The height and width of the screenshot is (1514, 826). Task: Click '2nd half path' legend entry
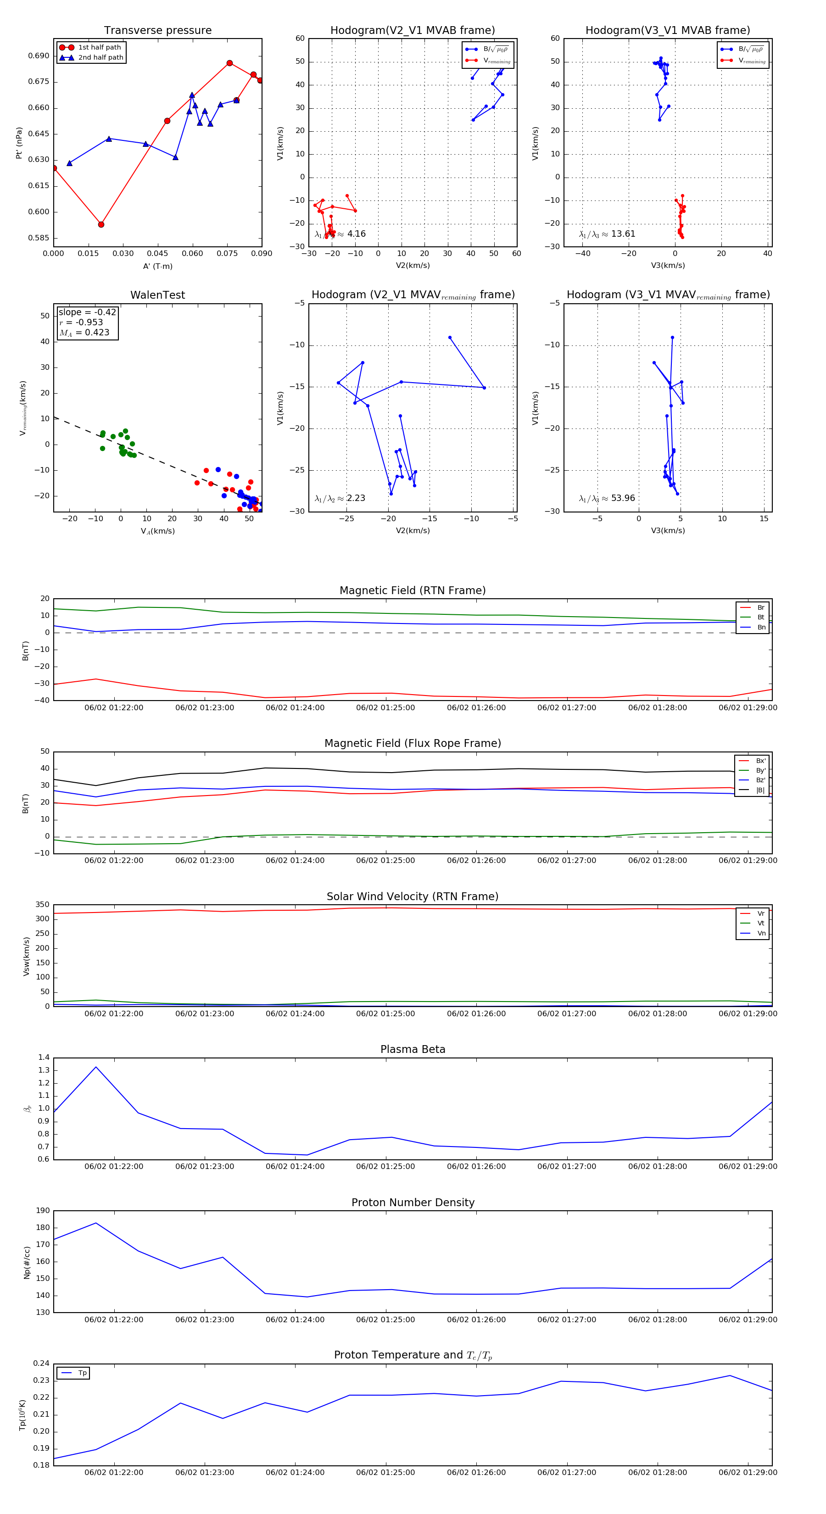click(x=91, y=58)
